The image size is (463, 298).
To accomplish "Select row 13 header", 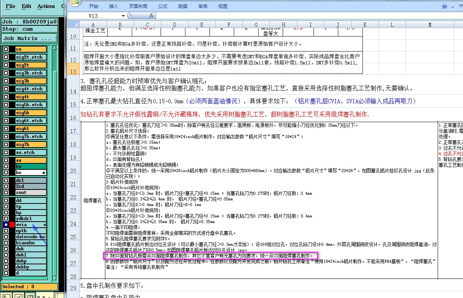I will click(73, 68).
